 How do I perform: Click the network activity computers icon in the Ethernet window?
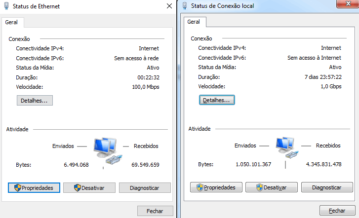coord(108,151)
